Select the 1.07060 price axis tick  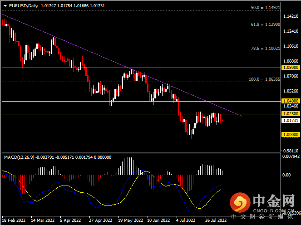[x=291, y=76]
